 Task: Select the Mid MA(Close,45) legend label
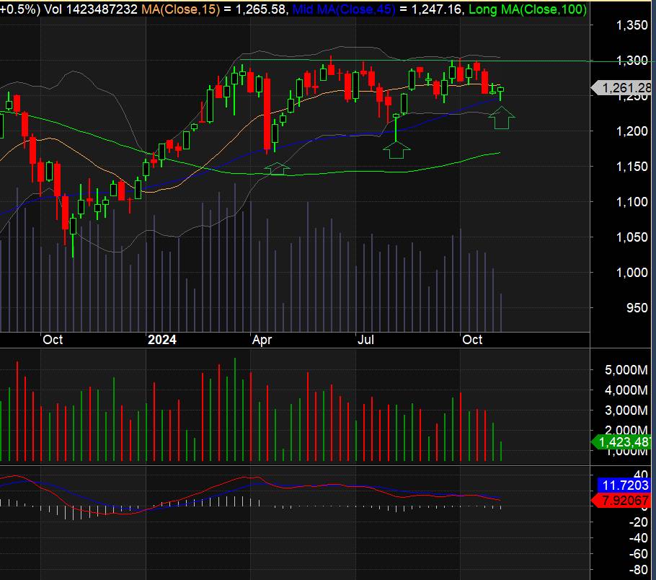tap(344, 9)
